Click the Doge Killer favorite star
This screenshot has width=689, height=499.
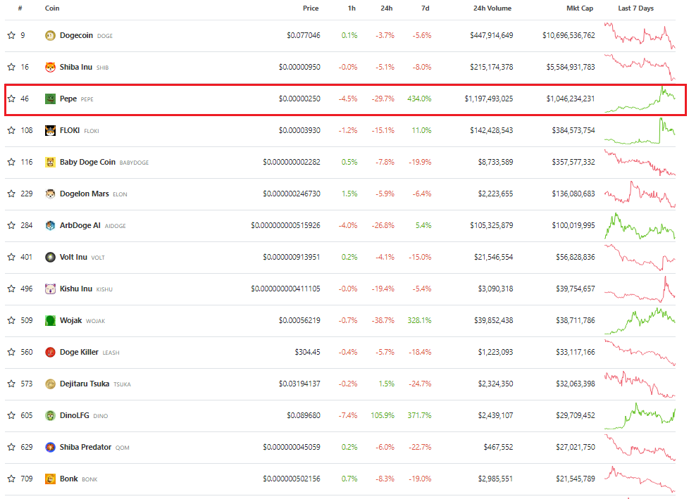tap(11, 352)
